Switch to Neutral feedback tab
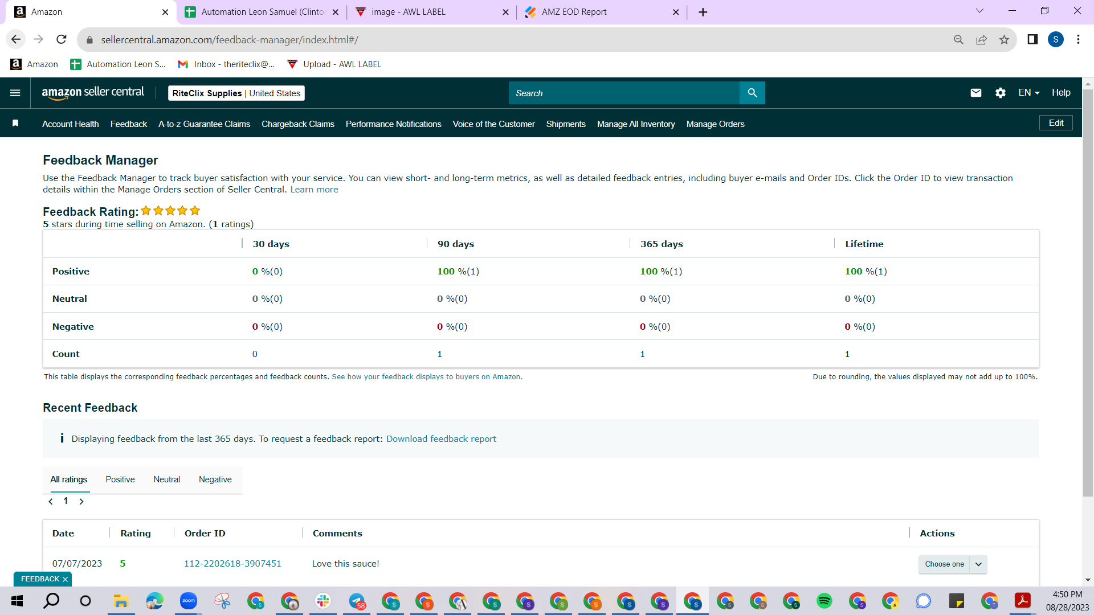 click(x=166, y=479)
